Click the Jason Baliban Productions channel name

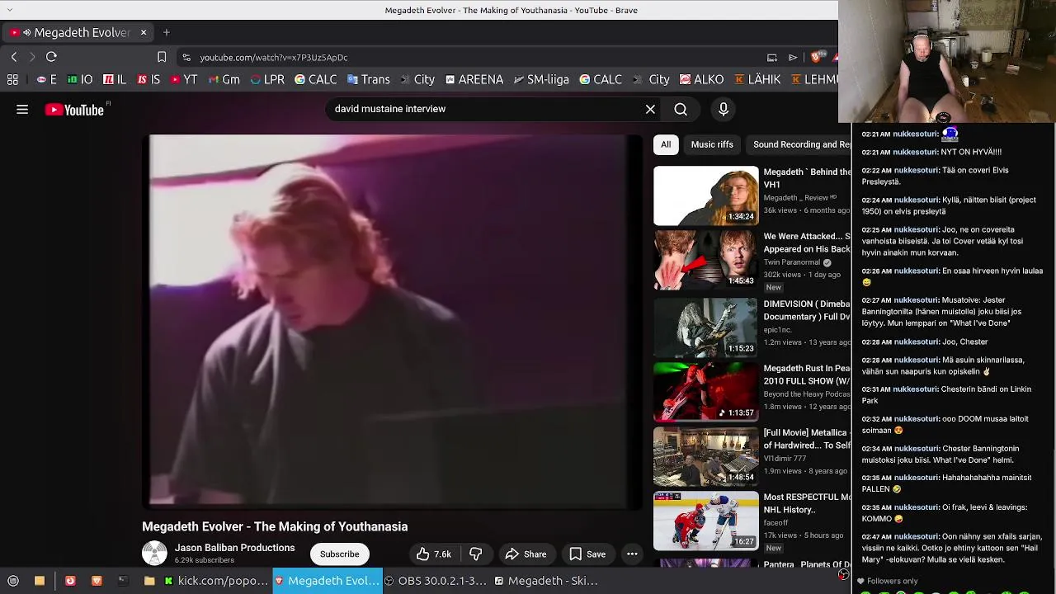tap(234, 548)
